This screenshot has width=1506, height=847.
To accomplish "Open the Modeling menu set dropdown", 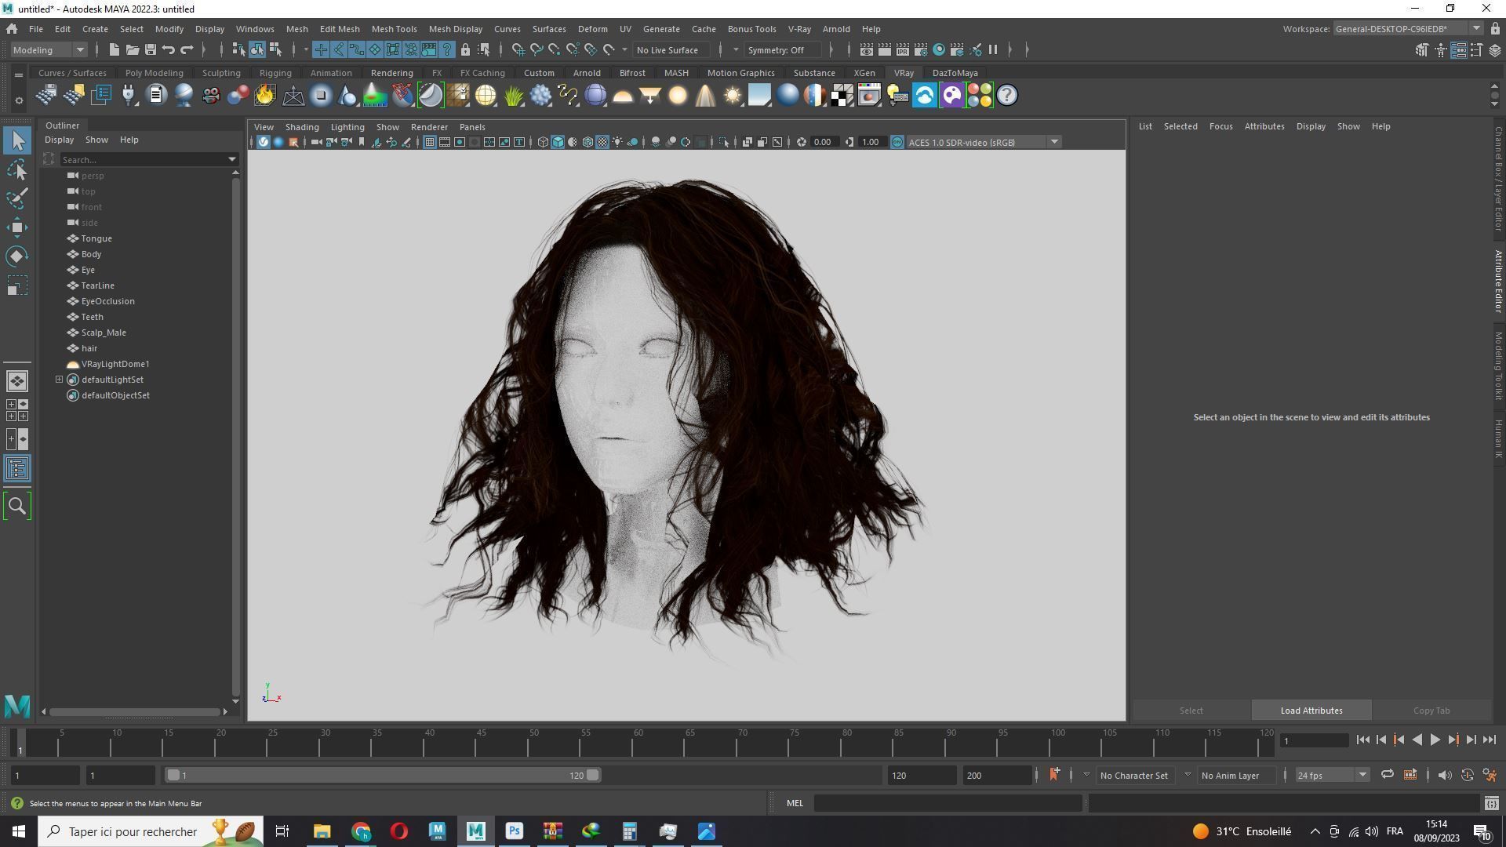I will [49, 49].
